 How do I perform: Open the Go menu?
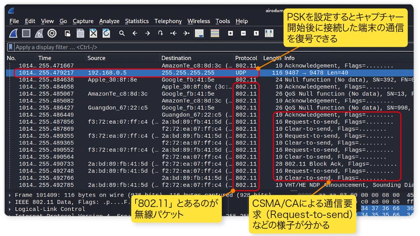tap(63, 21)
